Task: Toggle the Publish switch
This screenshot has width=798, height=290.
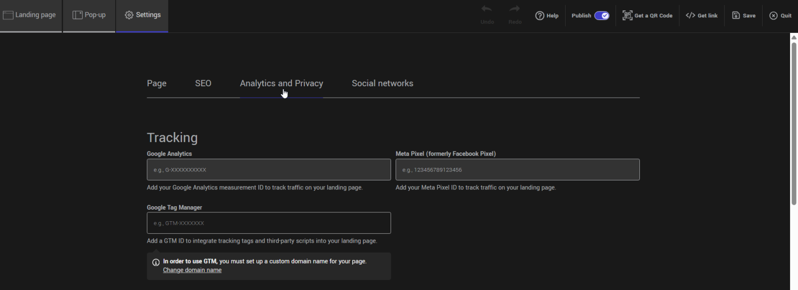Action: coord(601,15)
